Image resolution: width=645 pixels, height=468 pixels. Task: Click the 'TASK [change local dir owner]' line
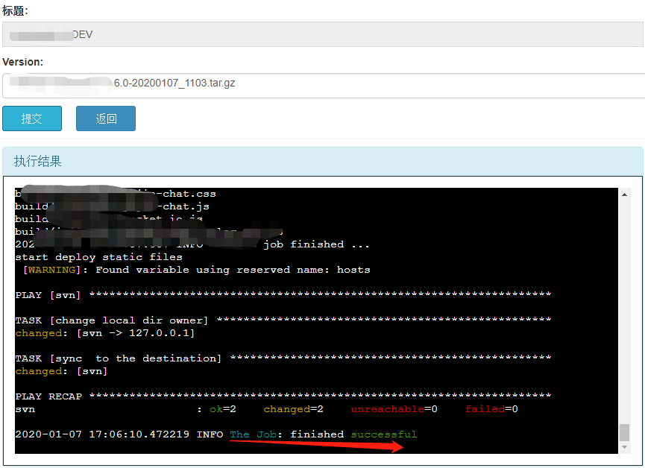(283, 320)
